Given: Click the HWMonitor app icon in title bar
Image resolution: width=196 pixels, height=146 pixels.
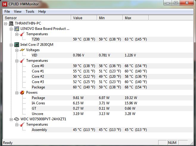Looking at the screenshot, I should (x=5, y=4).
